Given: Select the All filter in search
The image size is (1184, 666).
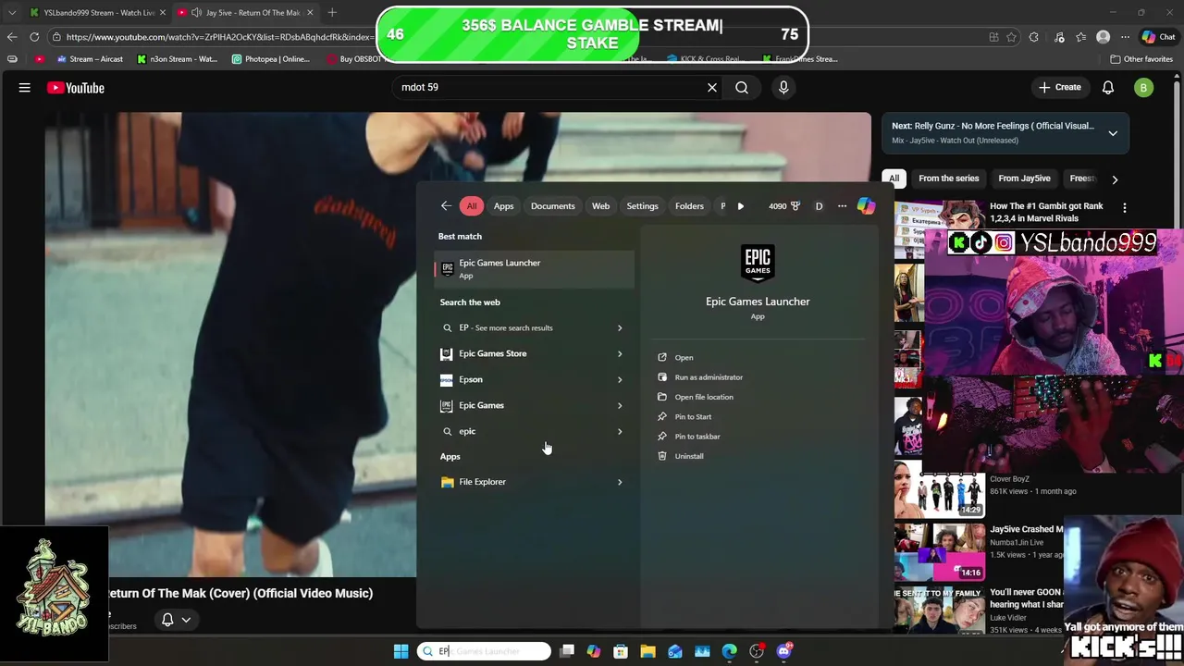Looking at the screenshot, I should point(472,206).
